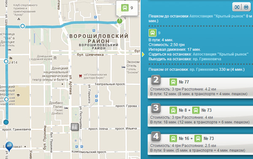Click the Донецкий театр оперы и балета label
Image resolution: width=253 pixels, height=159 pixels.
(x=50, y=74)
